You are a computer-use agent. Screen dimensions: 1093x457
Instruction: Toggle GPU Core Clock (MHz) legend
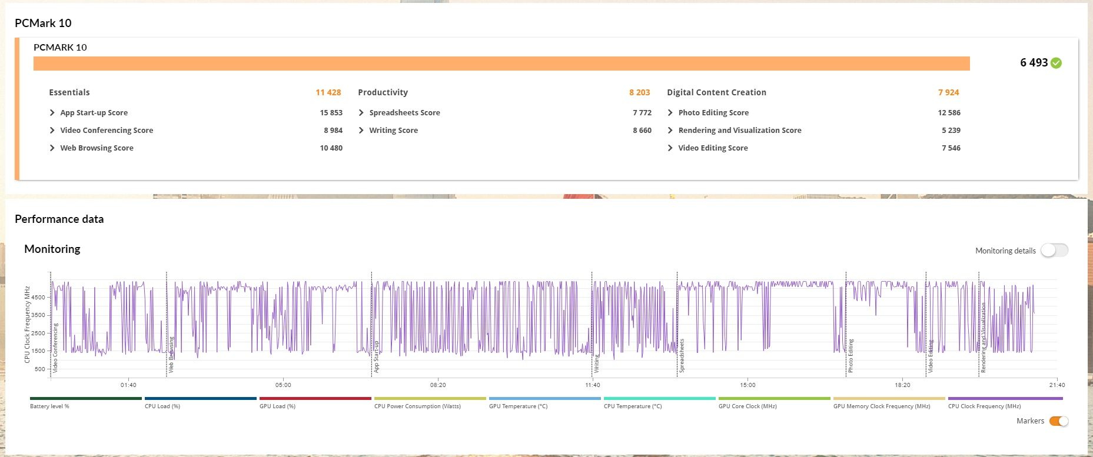[x=774, y=403]
